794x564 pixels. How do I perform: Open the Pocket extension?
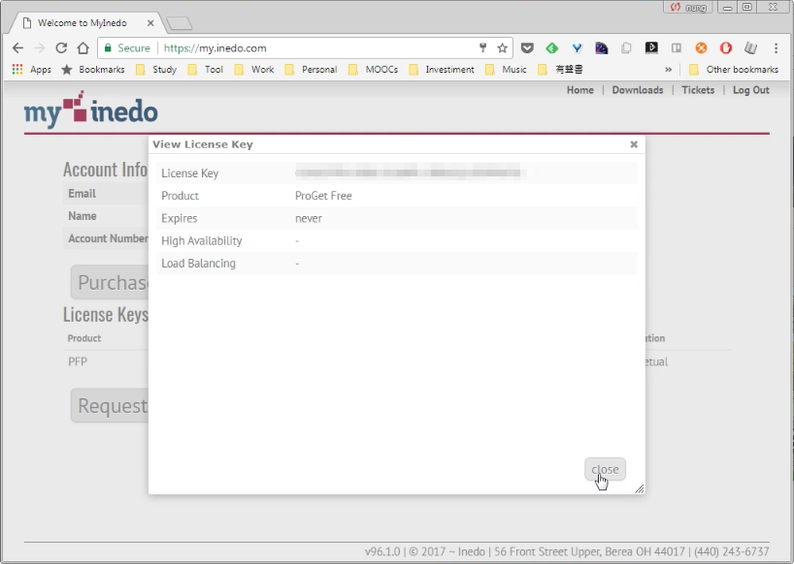tap(527, 48)
